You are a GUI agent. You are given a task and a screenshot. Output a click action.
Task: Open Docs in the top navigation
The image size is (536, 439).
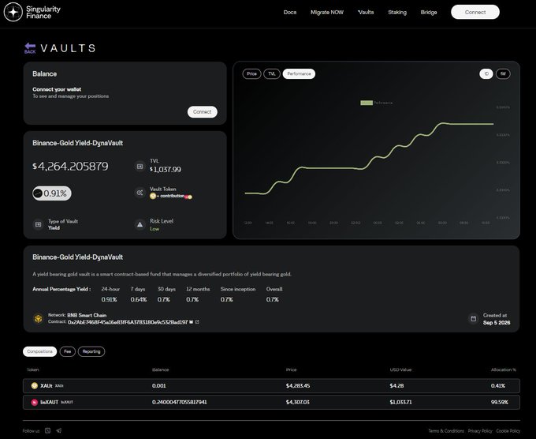pyautogui.click(x=290, y=13)
